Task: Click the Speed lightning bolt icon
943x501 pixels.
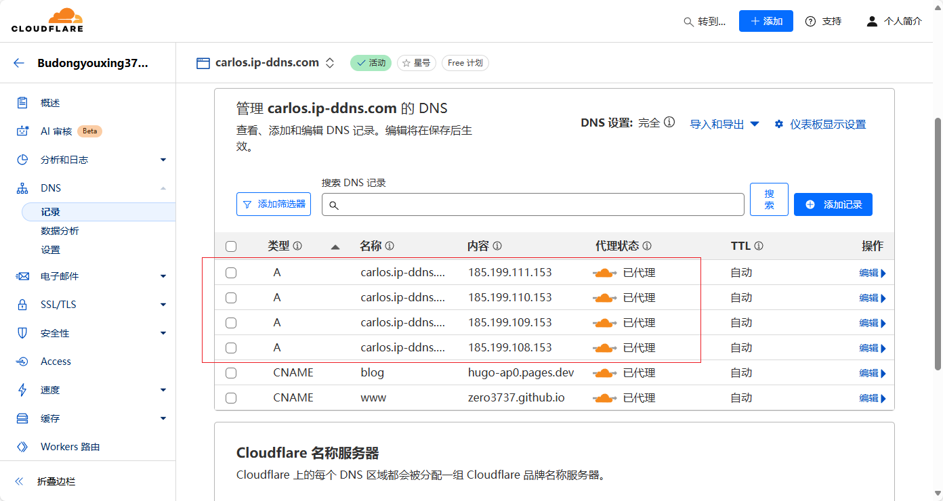Action: tap(22, 390)
